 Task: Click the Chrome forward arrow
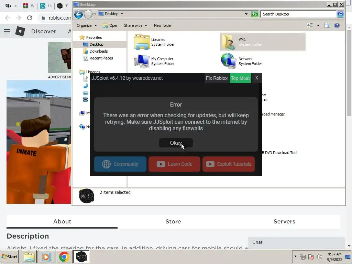click(19, 18)
